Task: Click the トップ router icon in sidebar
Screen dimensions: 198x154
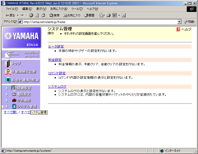Action: 8,63
